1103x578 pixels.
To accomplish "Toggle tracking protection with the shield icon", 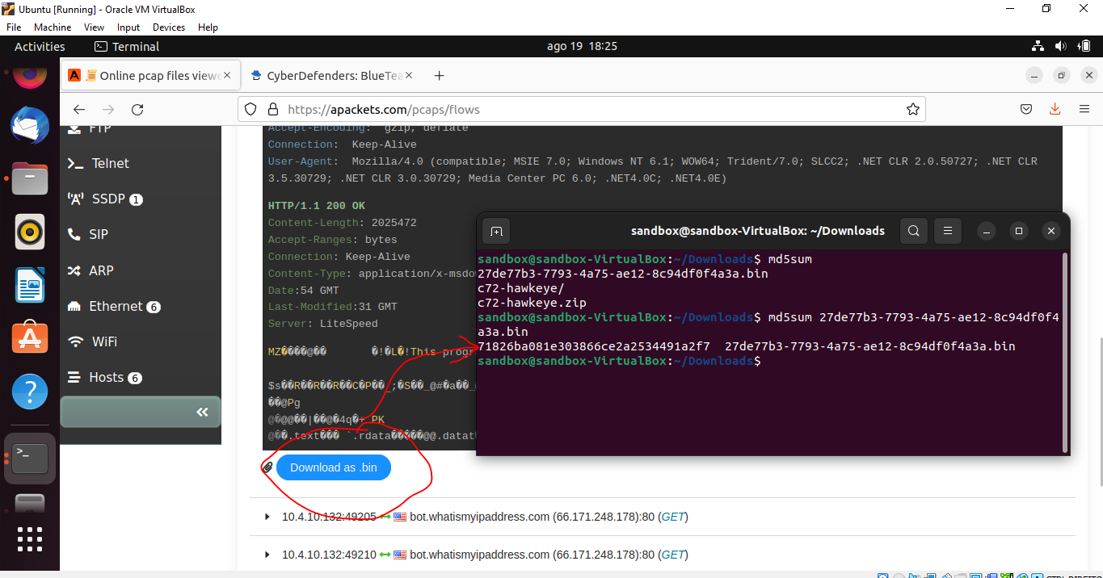I will [250, 108].
